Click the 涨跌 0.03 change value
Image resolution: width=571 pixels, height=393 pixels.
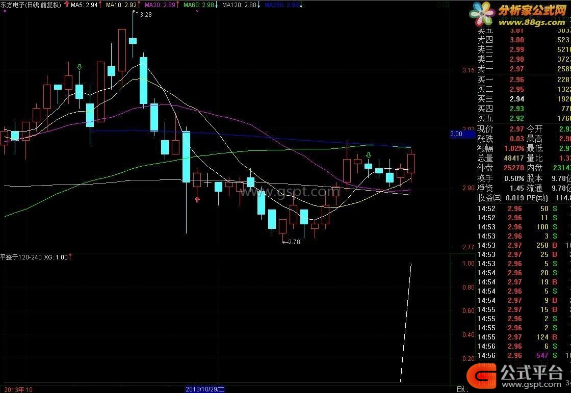(517, 139)
